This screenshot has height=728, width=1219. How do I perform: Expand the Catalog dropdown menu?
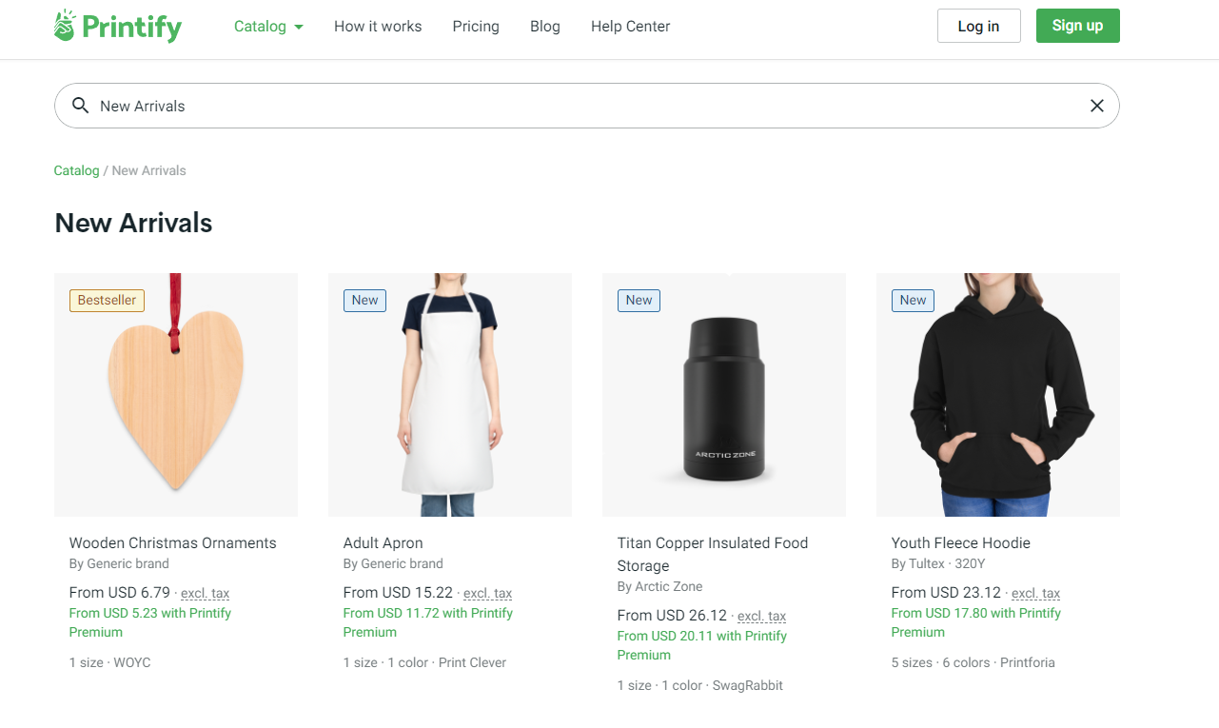268,27
